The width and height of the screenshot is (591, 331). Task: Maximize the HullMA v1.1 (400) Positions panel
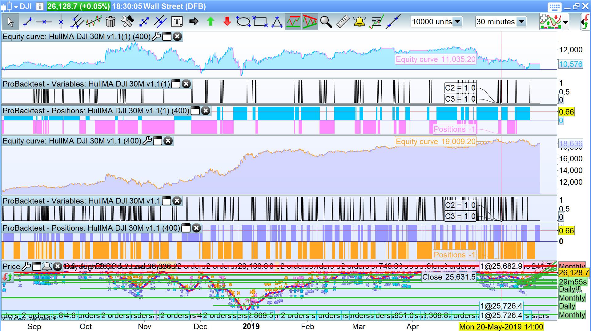coord(186,228)
